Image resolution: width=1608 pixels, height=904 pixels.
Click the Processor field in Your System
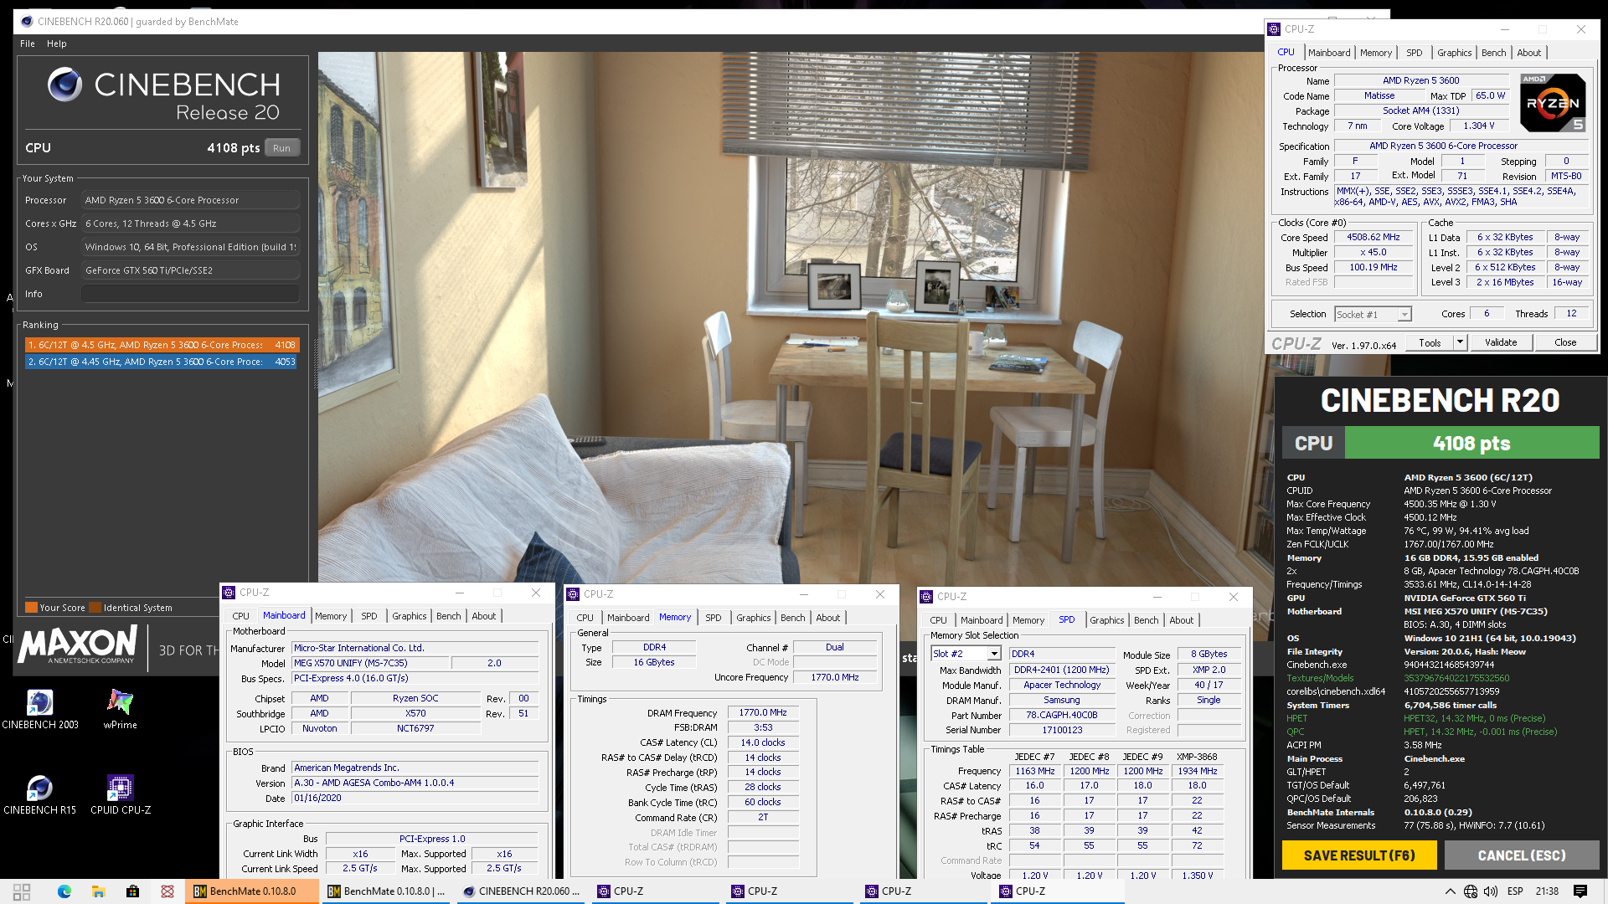coord(190,200)
